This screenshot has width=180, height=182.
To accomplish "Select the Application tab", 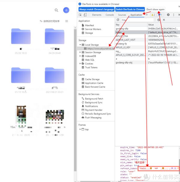I will click(136, 15).
